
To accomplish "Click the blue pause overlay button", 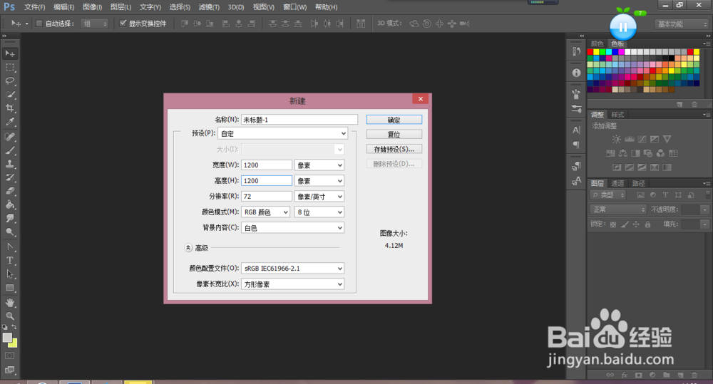I will [x=623, y=27].
